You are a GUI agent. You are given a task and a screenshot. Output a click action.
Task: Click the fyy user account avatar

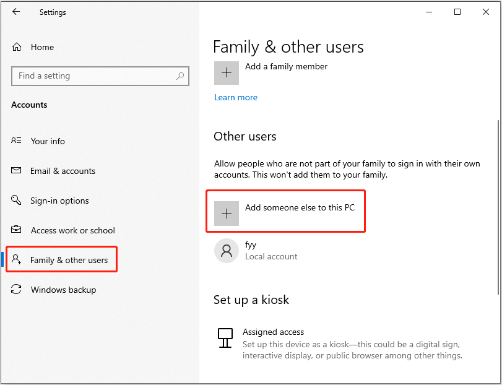pyautogui.click(x=226, y=250)
